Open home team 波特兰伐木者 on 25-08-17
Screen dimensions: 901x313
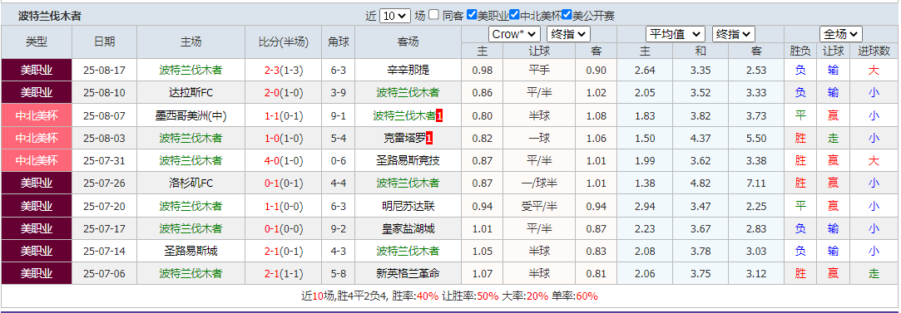point(191,71)
